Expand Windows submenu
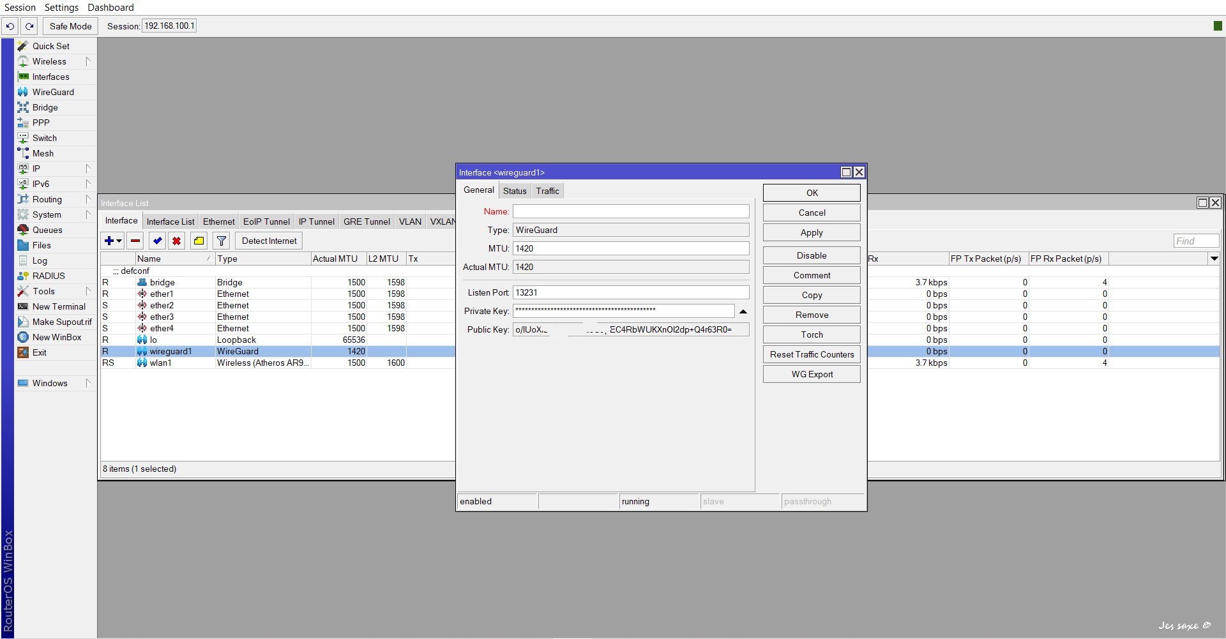This screenshot has width=1226, height=639. point(88,383)
